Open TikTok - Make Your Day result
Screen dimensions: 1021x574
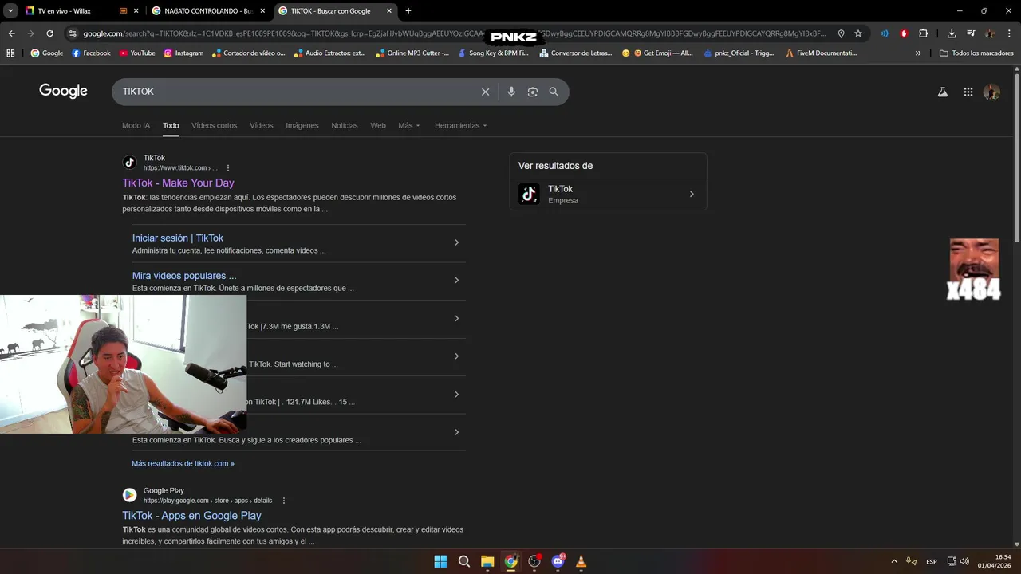tap(178, 183)
